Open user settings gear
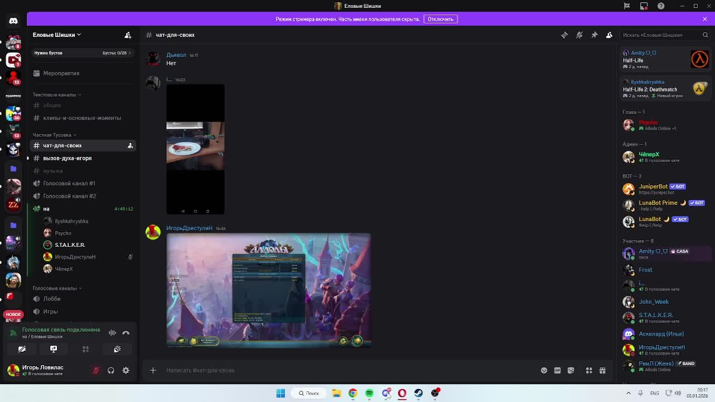Image resolution: width=715 pixels, height=402 pixels. (x=126, y=370)
